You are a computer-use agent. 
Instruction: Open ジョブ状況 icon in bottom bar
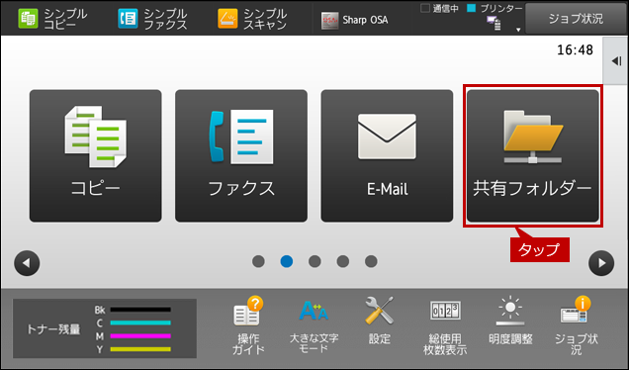tap(576, 325)
